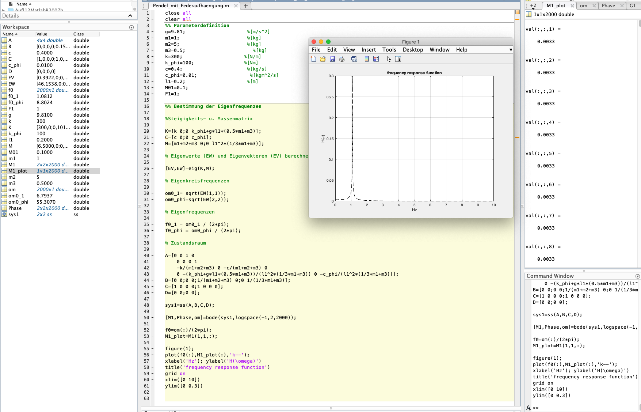Click New Figure icon in Figure 1 toolbar
Screen dimensions: 641x412
click(313, 59)
